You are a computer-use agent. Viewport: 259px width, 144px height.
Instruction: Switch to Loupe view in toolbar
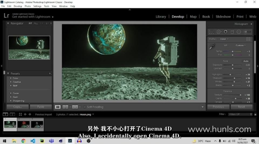(x=58, y=107)
